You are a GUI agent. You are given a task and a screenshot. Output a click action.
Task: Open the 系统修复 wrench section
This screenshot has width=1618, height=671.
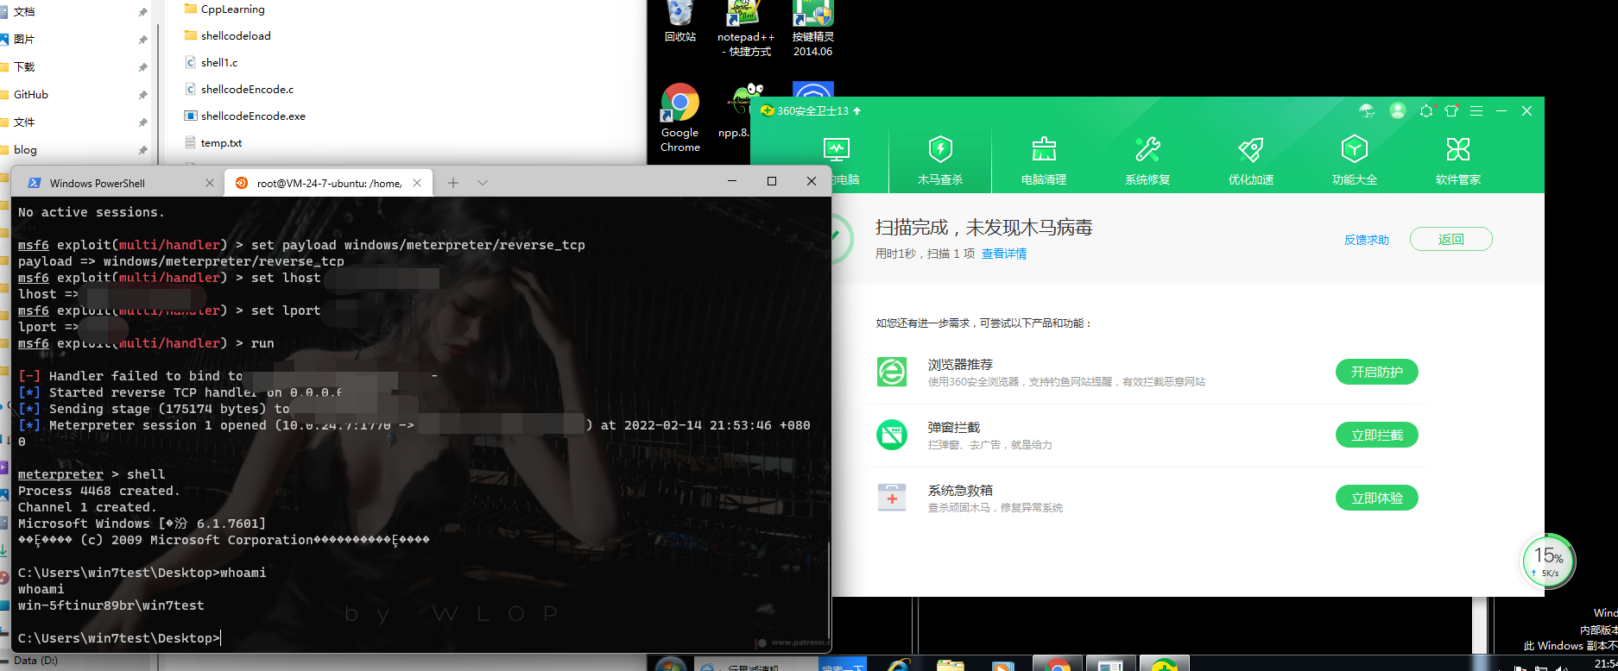[1147, 160]
